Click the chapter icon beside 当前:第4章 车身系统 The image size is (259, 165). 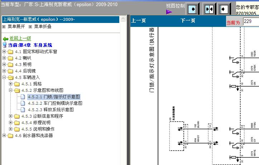point(5,45)
